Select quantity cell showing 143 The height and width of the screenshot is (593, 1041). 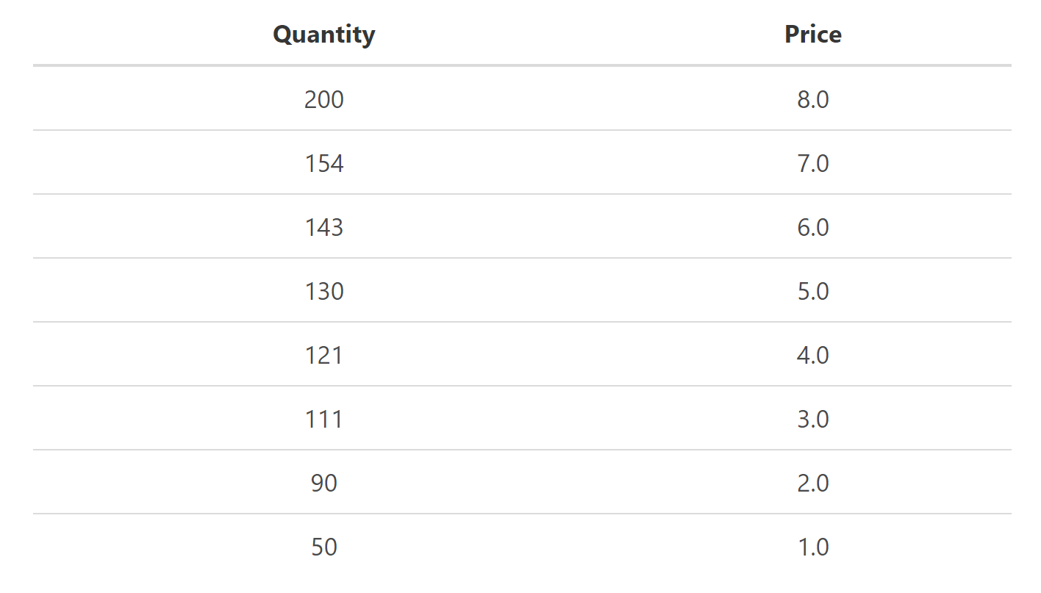tap(323, 227)
